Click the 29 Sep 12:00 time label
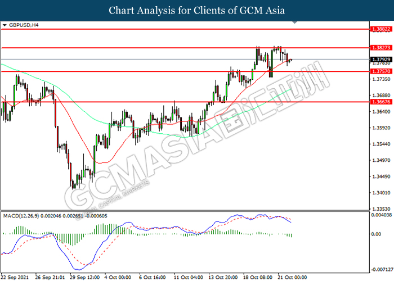The image size is (394, 281). point(84,278)
